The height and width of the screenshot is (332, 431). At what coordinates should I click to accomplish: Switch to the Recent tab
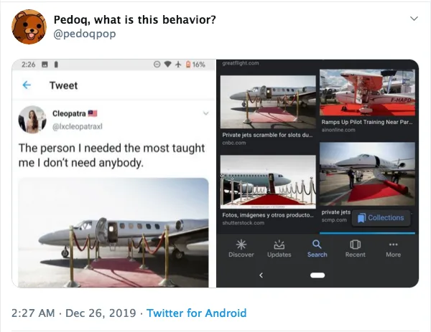pos(355,248)
